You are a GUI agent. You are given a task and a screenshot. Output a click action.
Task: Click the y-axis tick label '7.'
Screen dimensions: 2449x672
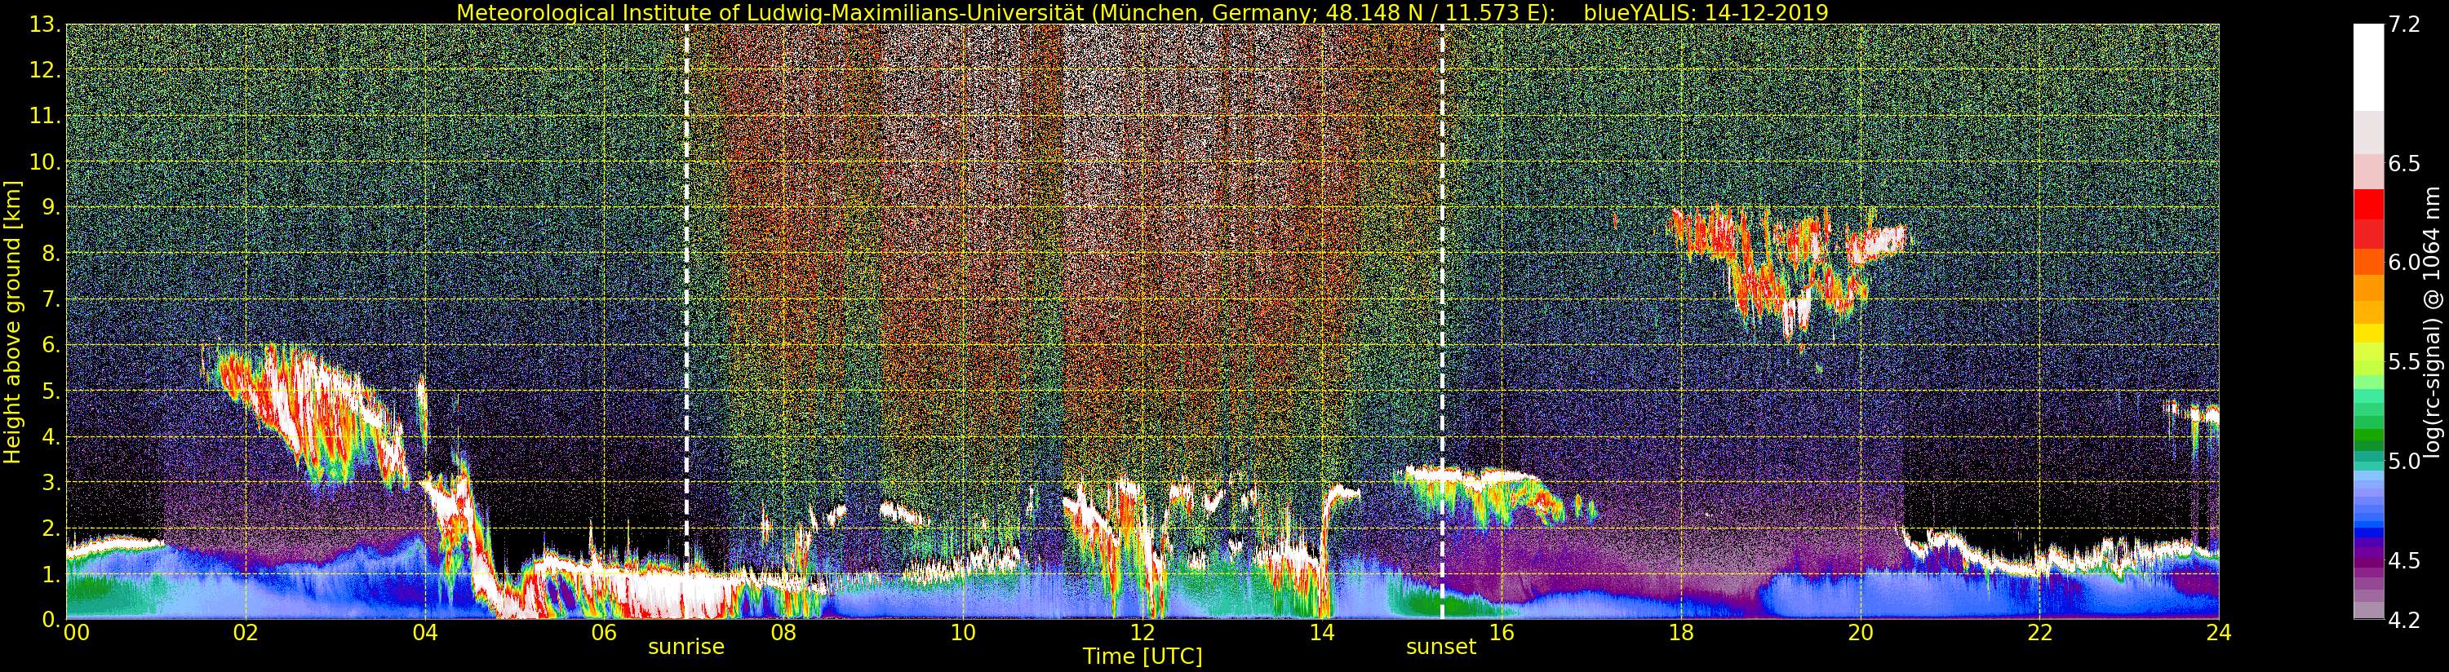(51, 299)
